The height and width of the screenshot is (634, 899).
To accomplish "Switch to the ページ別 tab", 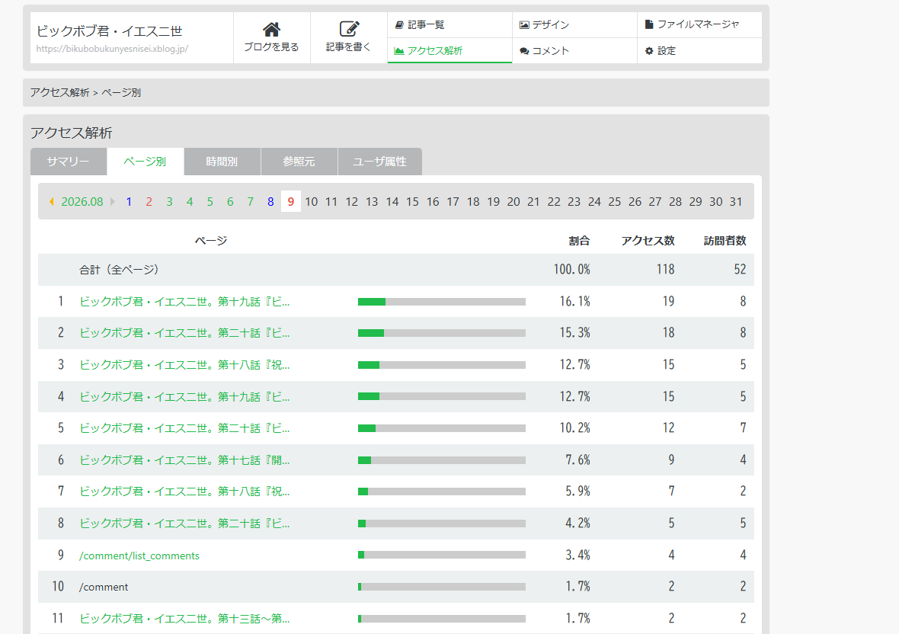I will tap(145, 162).
